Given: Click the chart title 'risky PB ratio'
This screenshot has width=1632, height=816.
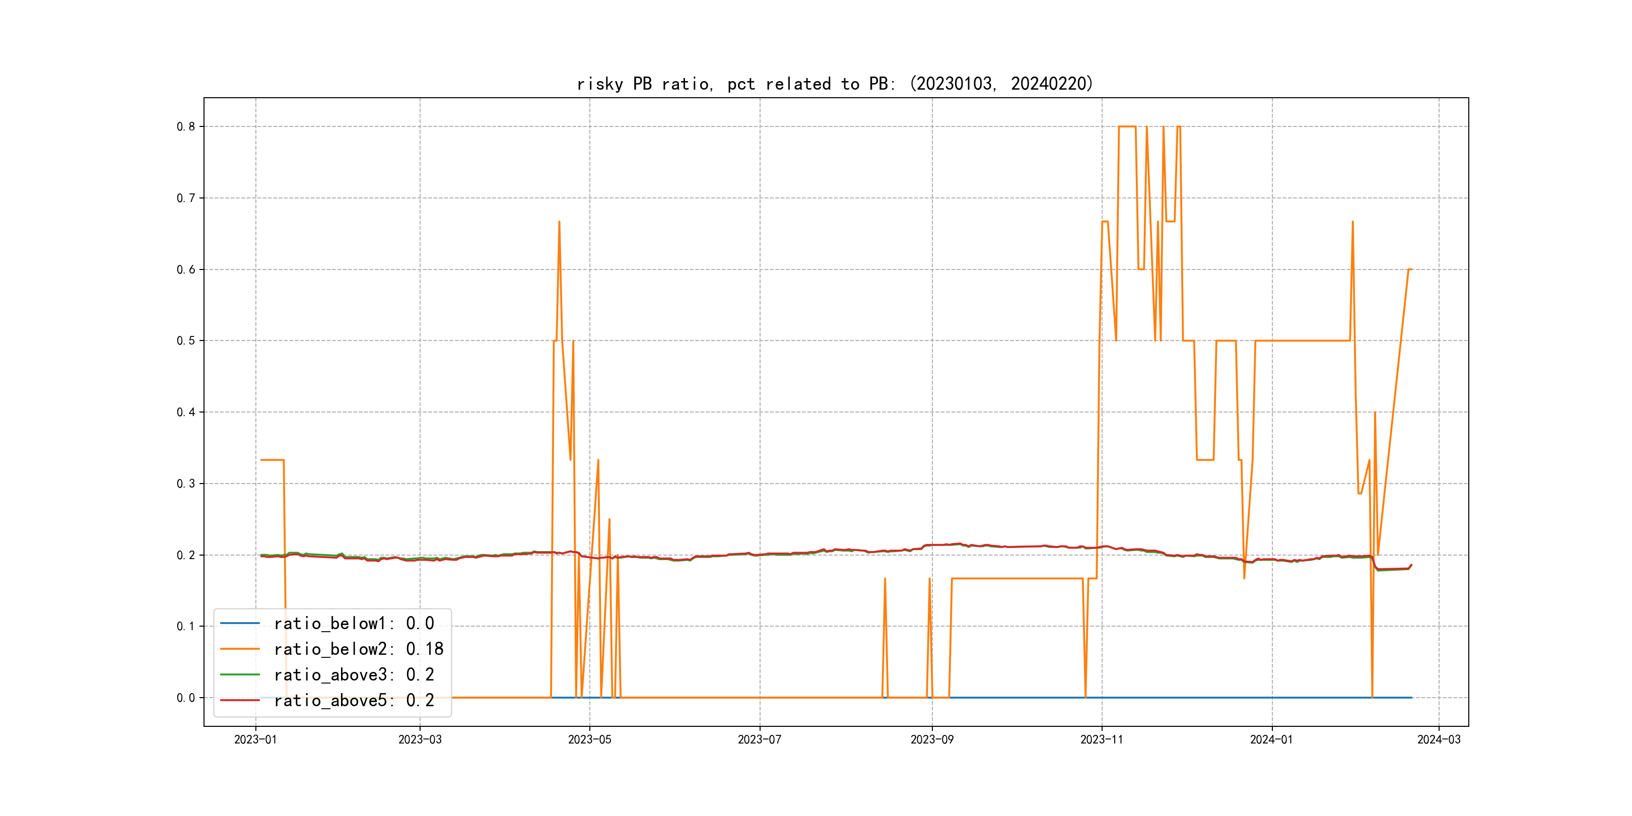Looking at the screenshot, I should click(834, 84).
